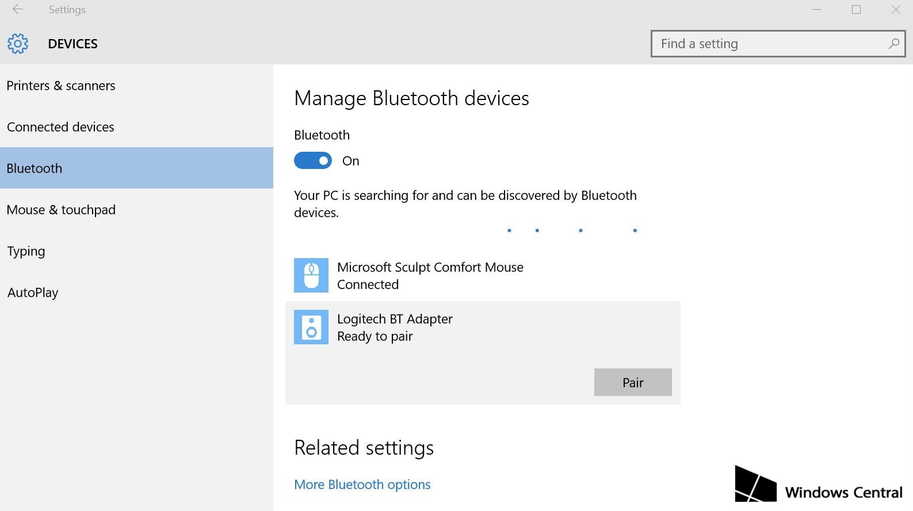Screen dimensions: 913x511
Task: Click the Manage Bluetooth devices heading
Action: (x=411, y=98)
